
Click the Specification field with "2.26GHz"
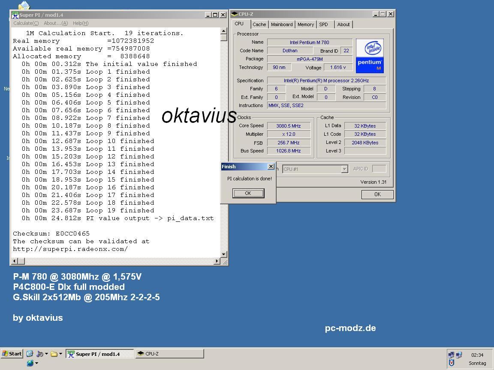point(326,81)
